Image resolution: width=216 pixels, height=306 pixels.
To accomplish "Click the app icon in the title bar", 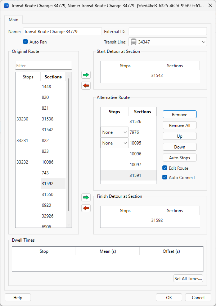I will pyautogui.click(x=6, y=5).
